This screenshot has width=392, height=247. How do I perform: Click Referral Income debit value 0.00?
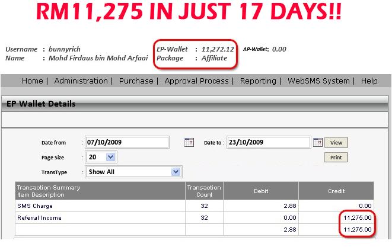(290, 218)
